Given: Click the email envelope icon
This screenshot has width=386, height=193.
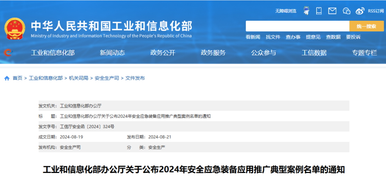Looking at the screenshot, I should (x=332, y=11).
